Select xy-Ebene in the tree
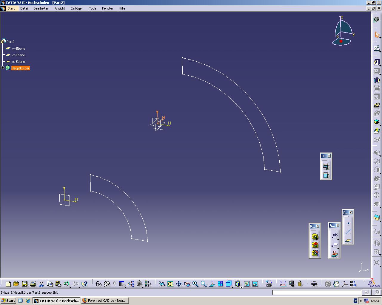This screenshot has width=382, height=305. point(18,49)
